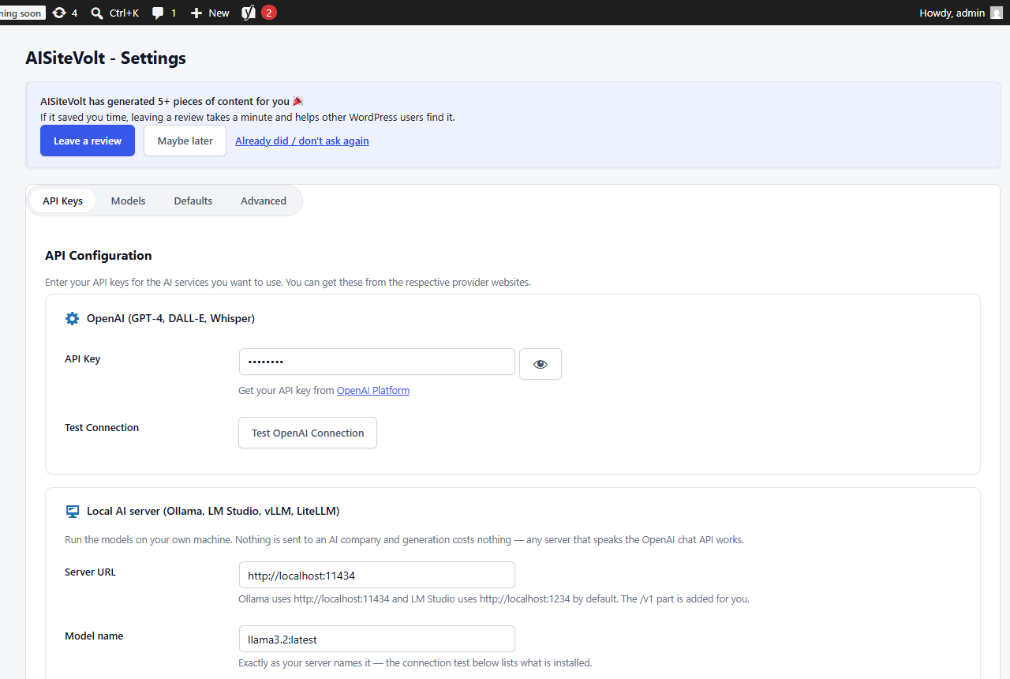Click the 'Local AI server (Ollama, LM Studio, vLLM, LiteLLM)' heading
This screenshot has width=1010, height=679.
(x=213, y=511)
